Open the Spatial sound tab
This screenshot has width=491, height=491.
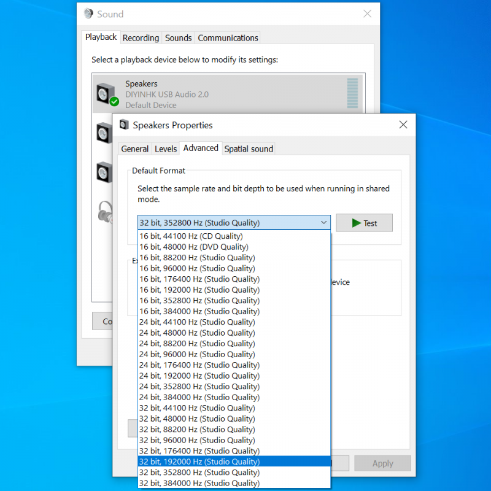tap(249, 149)
